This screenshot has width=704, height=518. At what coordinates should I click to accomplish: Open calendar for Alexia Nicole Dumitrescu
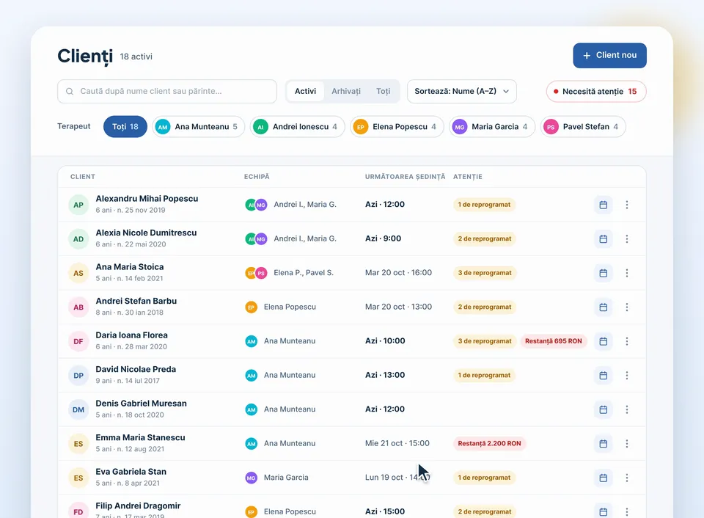[603, 239]
